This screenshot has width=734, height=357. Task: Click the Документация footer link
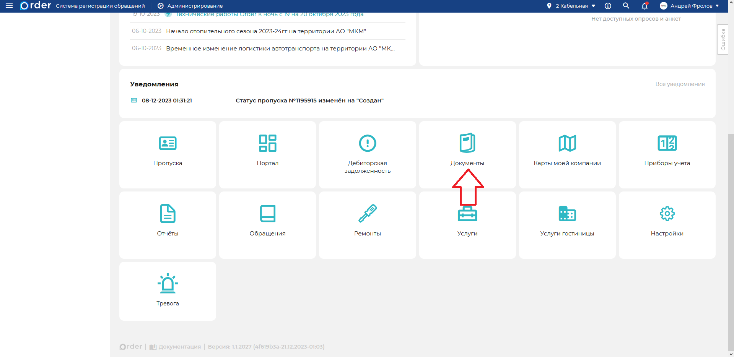[x=179, y=347]
